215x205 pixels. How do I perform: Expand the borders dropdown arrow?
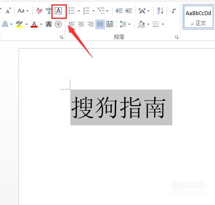pos(163,24)
